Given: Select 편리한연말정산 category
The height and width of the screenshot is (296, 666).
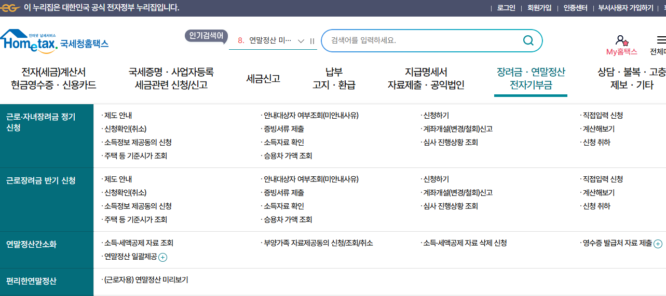Looking at the screenshot, I should coord(47,282).
